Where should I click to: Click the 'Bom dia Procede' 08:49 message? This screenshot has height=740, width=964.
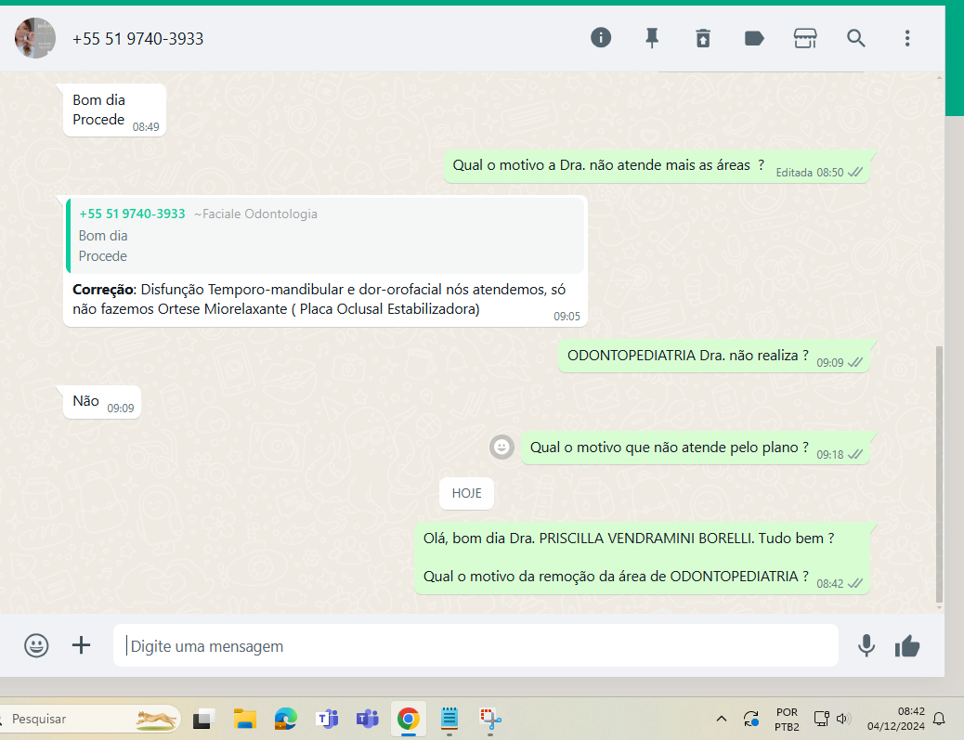point(114,110)
